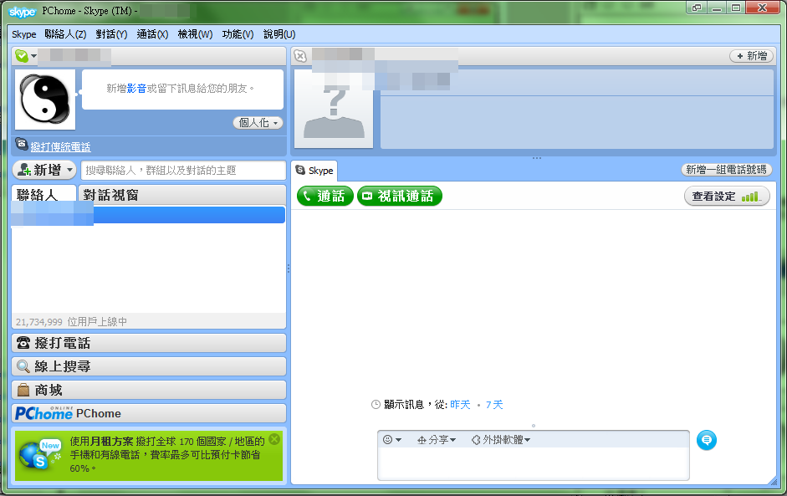Show messages from 7 天

[494, 405]
